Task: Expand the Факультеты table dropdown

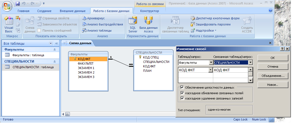Action: click(211, 63)
